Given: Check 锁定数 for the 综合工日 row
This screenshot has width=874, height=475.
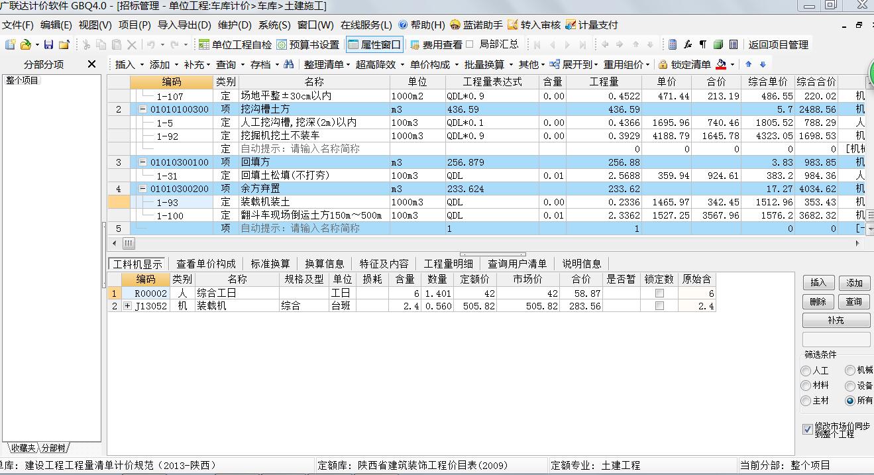Looking at the screenshot, I should (658, 293).
